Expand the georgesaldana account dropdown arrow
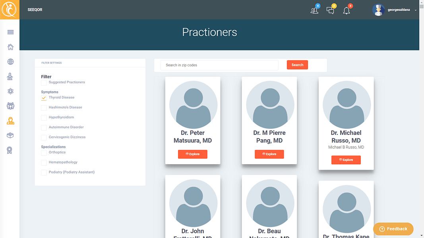The width and height of the screenshot is (424, 238). pos(416,10)
